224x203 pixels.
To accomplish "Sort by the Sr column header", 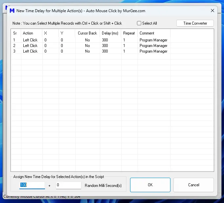I will pyautogui.click(x=16, y=33).
